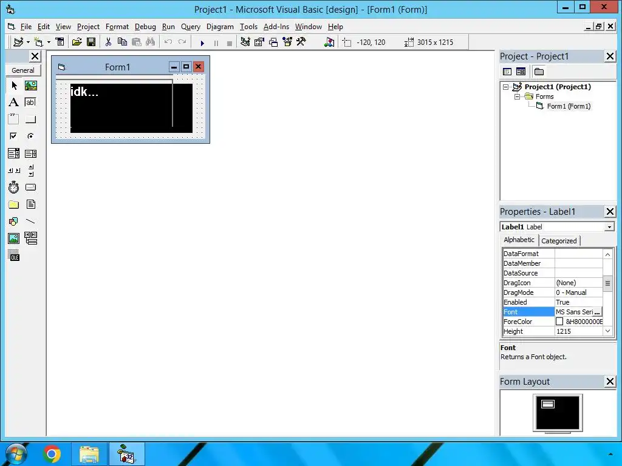Select the Image control tool
622x466 pixels.
(x=14, y=238)
